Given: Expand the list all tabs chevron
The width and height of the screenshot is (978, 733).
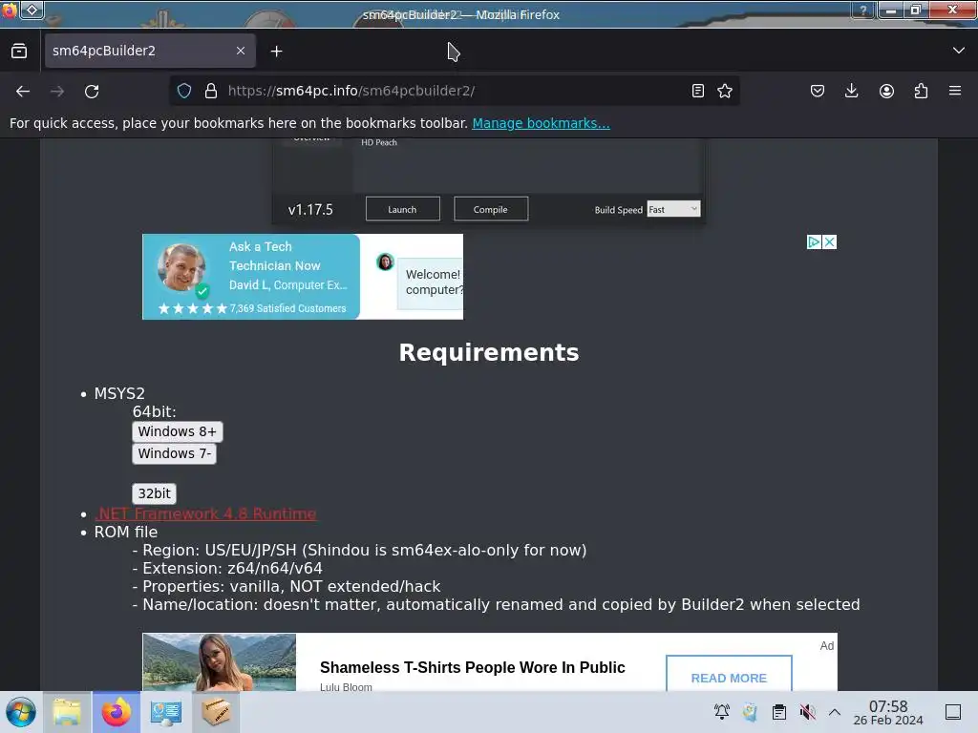Looking at the screenshot, I should (959, 51).
